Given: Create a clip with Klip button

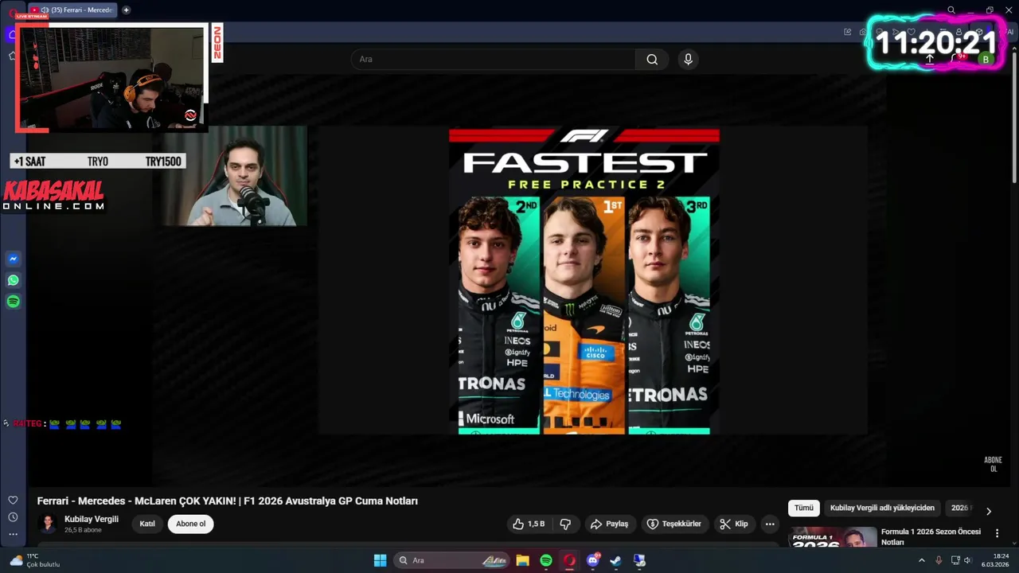Looking at the screenshot, I should tap(734, 524).
